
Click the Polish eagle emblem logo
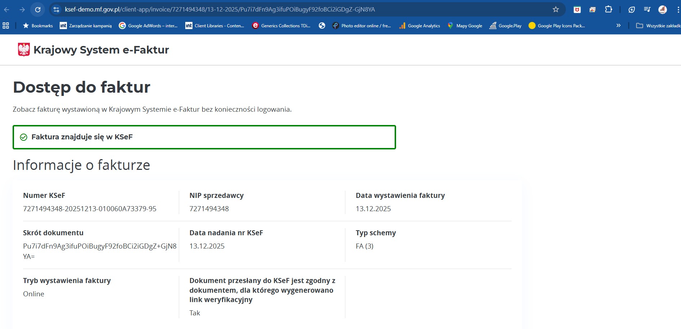pyautogui.click(x=24, y=50)
